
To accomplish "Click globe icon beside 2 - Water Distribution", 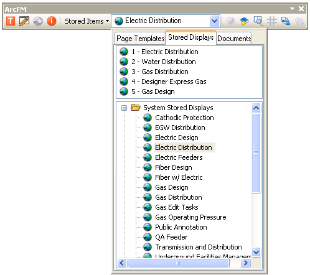I will 124,62.
